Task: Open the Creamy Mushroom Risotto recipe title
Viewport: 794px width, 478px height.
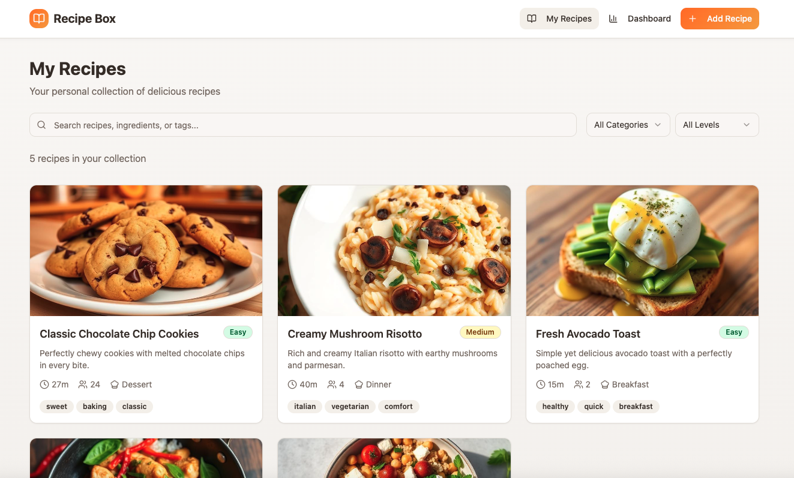Action: click(x=355, y=333)
